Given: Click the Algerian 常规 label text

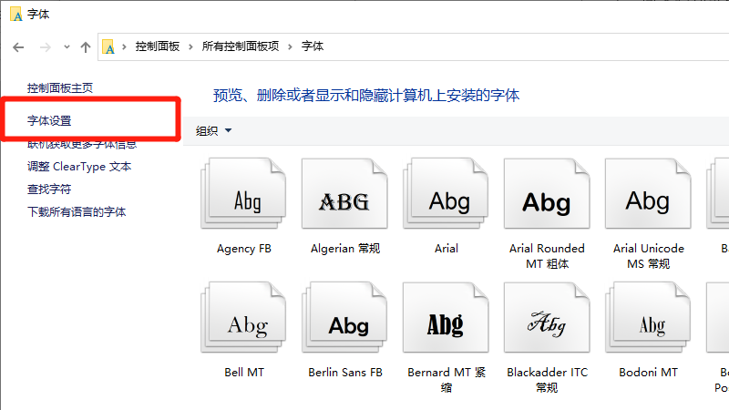Looking at the screenshot, I should click(x=345, y=249).
